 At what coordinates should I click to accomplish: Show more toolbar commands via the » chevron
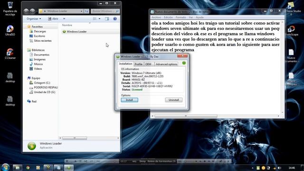64,19
